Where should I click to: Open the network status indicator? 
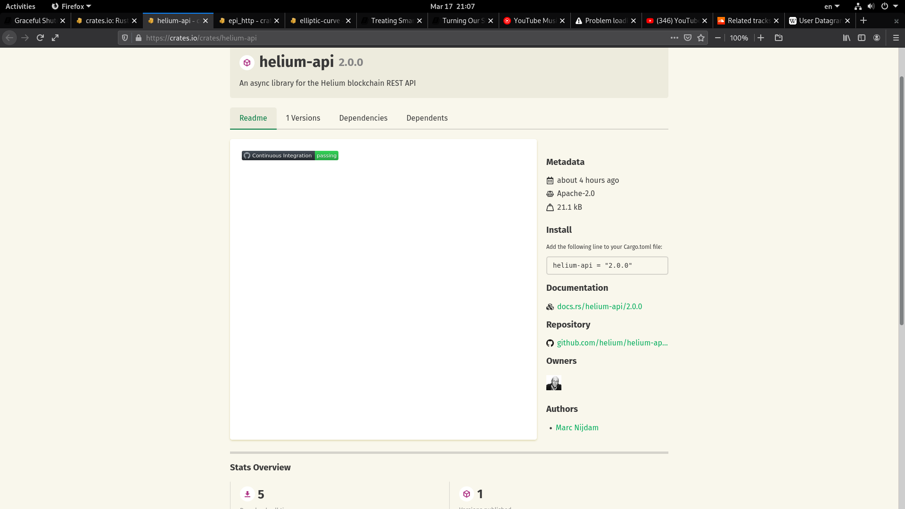(858, 6)
